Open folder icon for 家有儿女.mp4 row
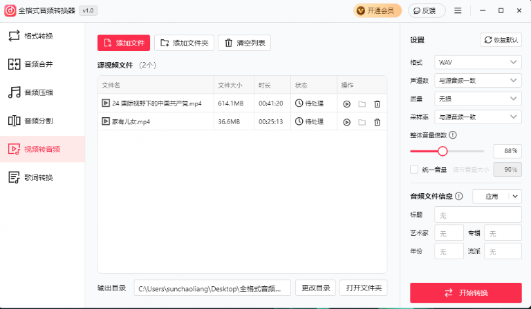The image size is (531, 309). pyautogui.click(x=362, y=122)
